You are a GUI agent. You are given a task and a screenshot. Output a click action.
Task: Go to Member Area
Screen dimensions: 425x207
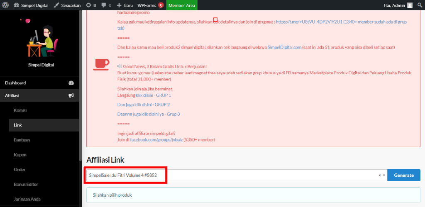182,5
